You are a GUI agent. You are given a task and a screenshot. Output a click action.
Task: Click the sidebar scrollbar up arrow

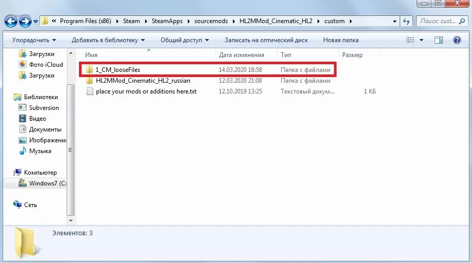tap(71, 53)
